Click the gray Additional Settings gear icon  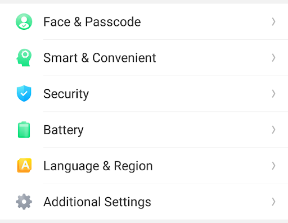(x=24, y=202)
